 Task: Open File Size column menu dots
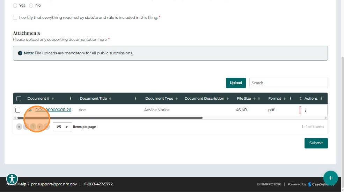[x=259, y=99]
